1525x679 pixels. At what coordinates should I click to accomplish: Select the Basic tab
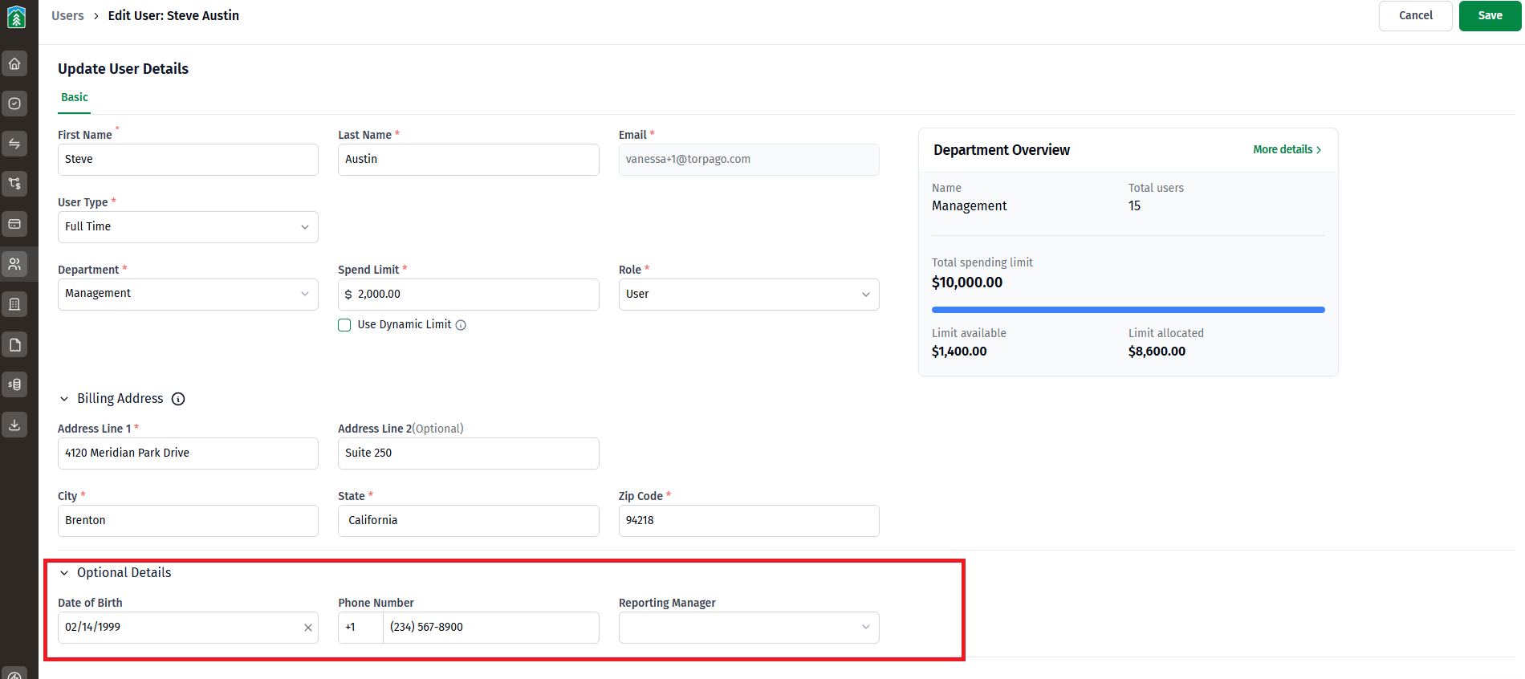[75, 97]
